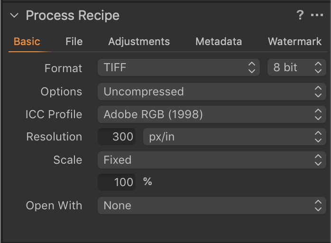The height and width of the screenshot is (243, 331).
Task: Open the Format dropdown showing TIFF
Action: point(179,67)
